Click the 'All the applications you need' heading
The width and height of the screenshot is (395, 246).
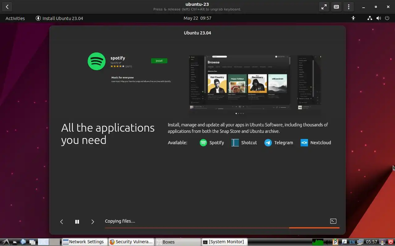click(x=108, y=134)
